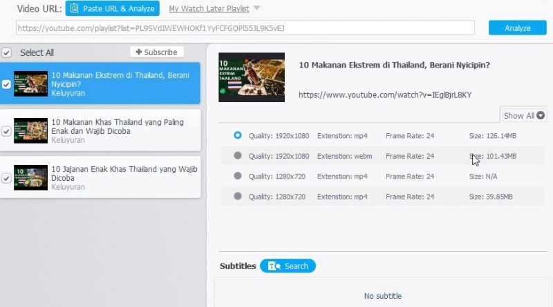
Task: Open 10 Jajanan Enak Khas Thailand item
Action: [100, 177]
